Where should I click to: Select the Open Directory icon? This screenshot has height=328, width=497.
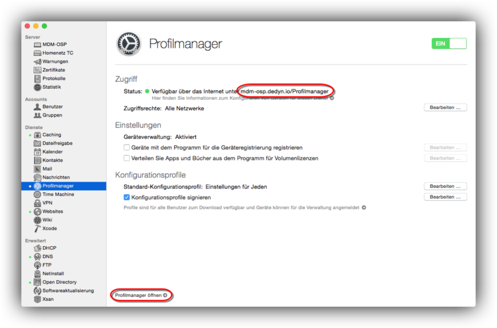tap(37, 282)
